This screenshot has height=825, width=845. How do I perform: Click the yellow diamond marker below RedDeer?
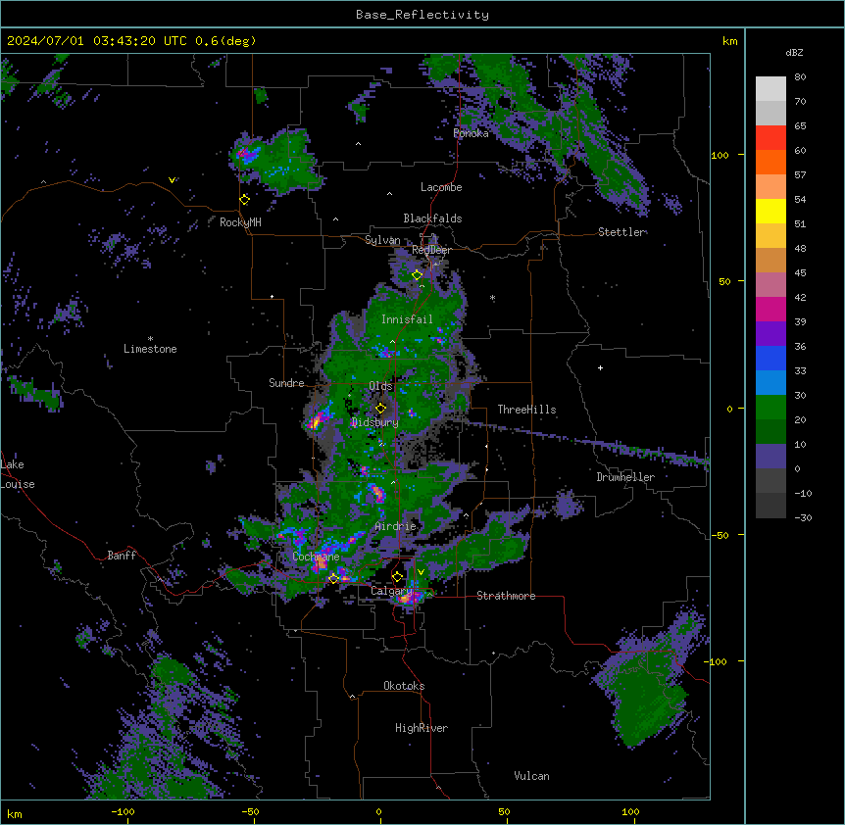tap(417, 275)
